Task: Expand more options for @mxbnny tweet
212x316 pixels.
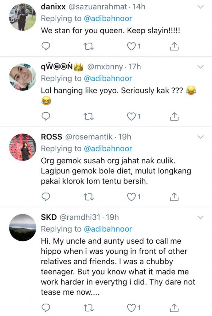Action: [x=200, y=67]
